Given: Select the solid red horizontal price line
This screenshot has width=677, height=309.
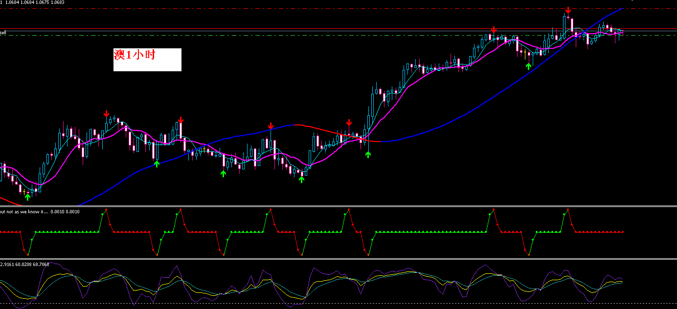Looking at the screenshot, I should tap(338, 29).
